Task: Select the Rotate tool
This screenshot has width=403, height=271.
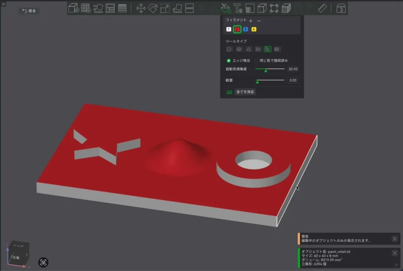Action: 153,8
